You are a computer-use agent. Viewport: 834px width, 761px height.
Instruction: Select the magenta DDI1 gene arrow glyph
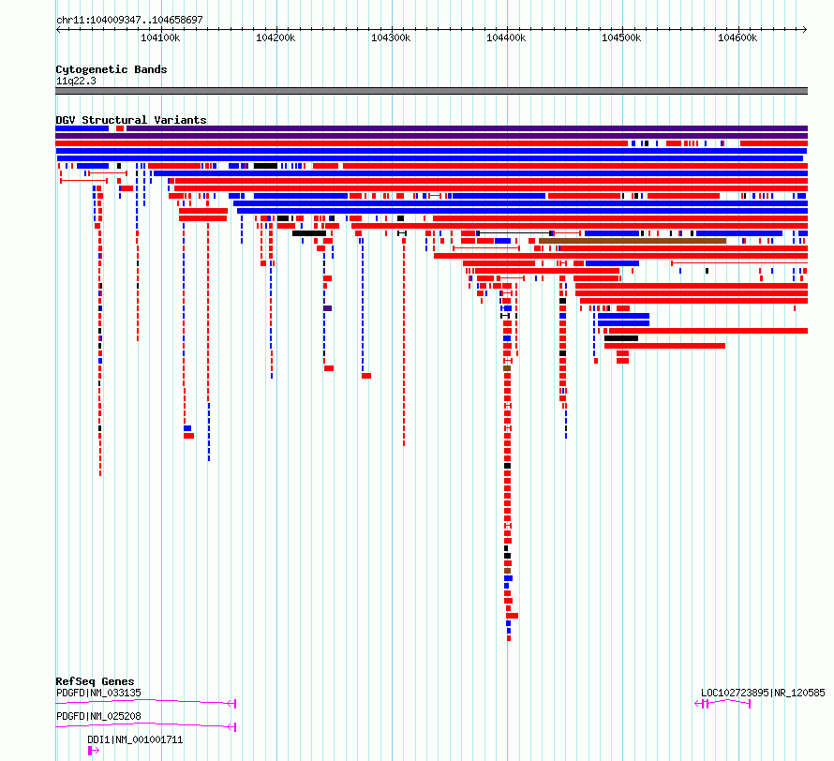pos(94,751)
